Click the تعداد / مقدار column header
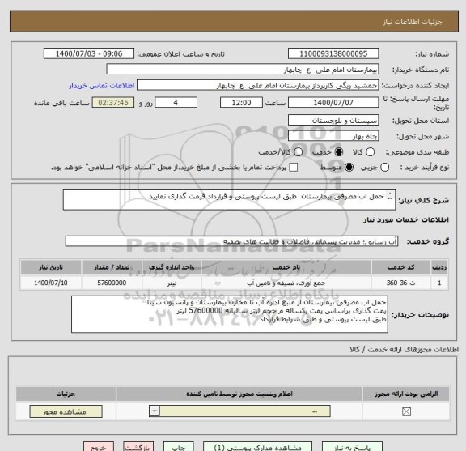Screen dimensions: 466x451 pyautogui.click(x=112, y=267)
